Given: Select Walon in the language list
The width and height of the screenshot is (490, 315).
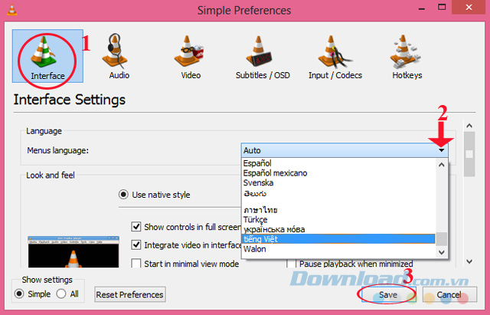Looking at the screenshot, I should (x=256, y=249).
